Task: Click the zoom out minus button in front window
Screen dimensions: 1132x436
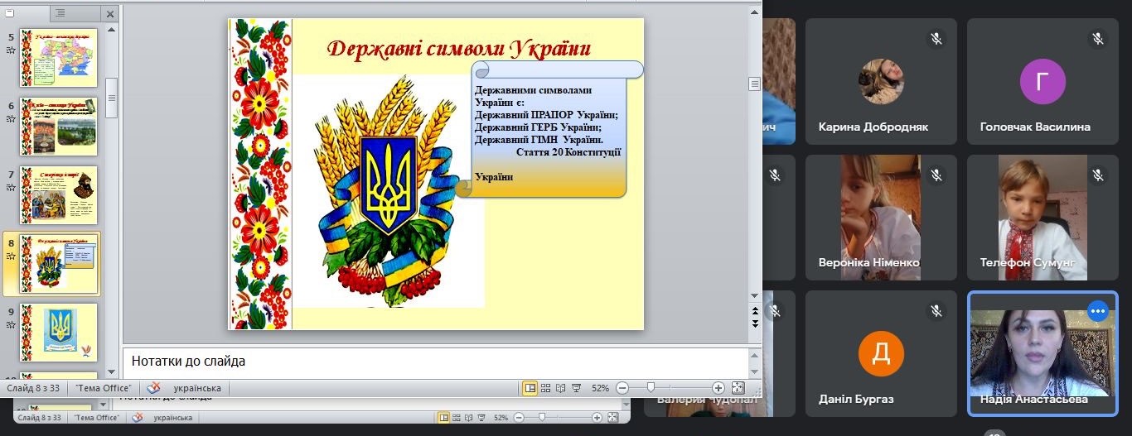Action: [x=622, y=388]
